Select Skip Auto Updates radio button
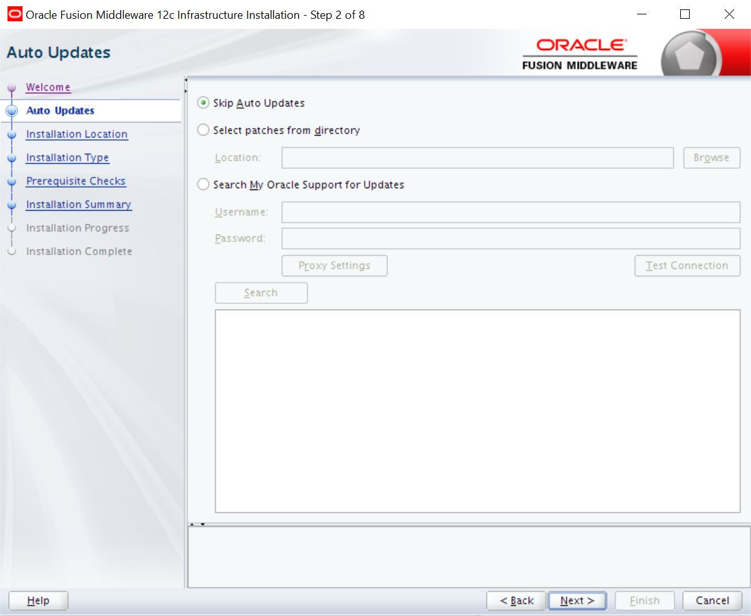Screen dimensions: 751x616 coord(203,103)
